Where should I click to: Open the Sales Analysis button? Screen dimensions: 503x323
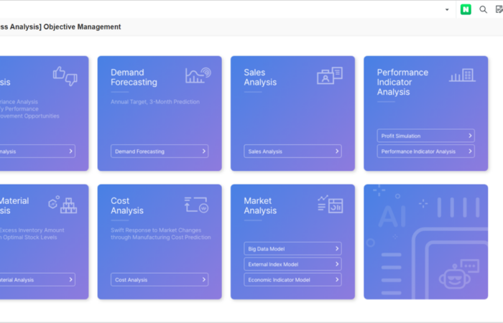[292, 151]
